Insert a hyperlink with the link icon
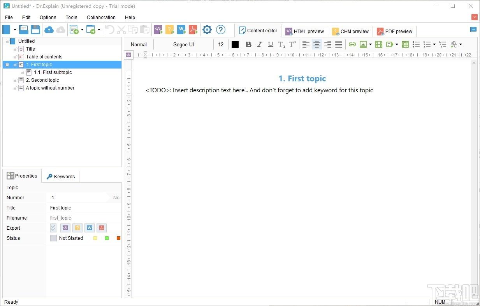This screenshot has width=480, height=306. coord(352,44)
